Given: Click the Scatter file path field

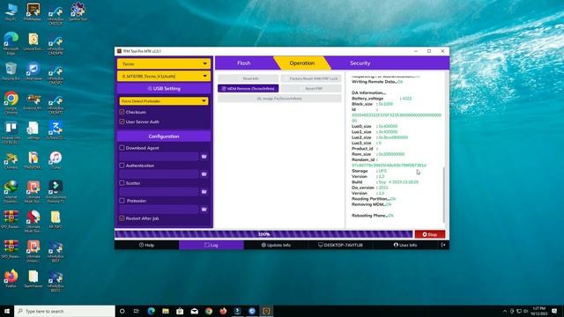Looking at the screenshot, I should coord(159,192).
